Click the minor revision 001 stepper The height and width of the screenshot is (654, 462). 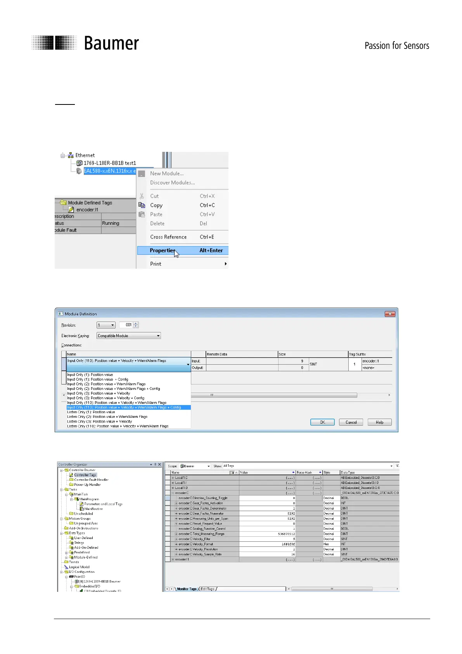tap(136, 325)
